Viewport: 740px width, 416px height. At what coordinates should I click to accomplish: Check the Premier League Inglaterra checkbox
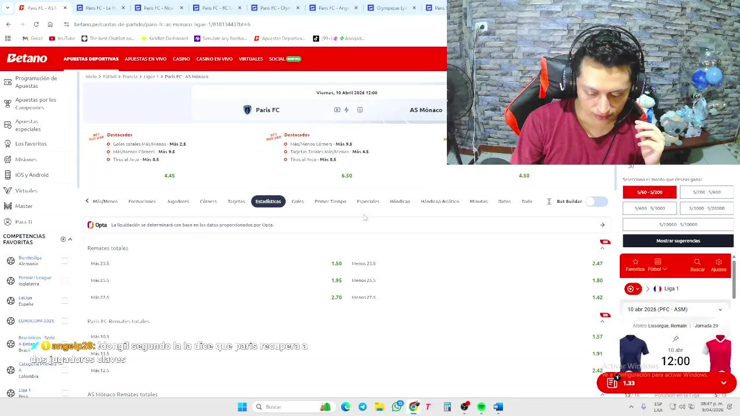(65, 281)
